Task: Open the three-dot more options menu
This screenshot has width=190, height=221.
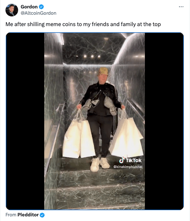Action: (x=181, y=7)
